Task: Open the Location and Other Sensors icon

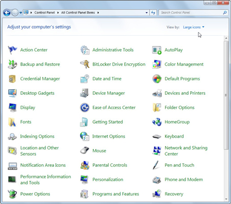Action: (12, 151)
